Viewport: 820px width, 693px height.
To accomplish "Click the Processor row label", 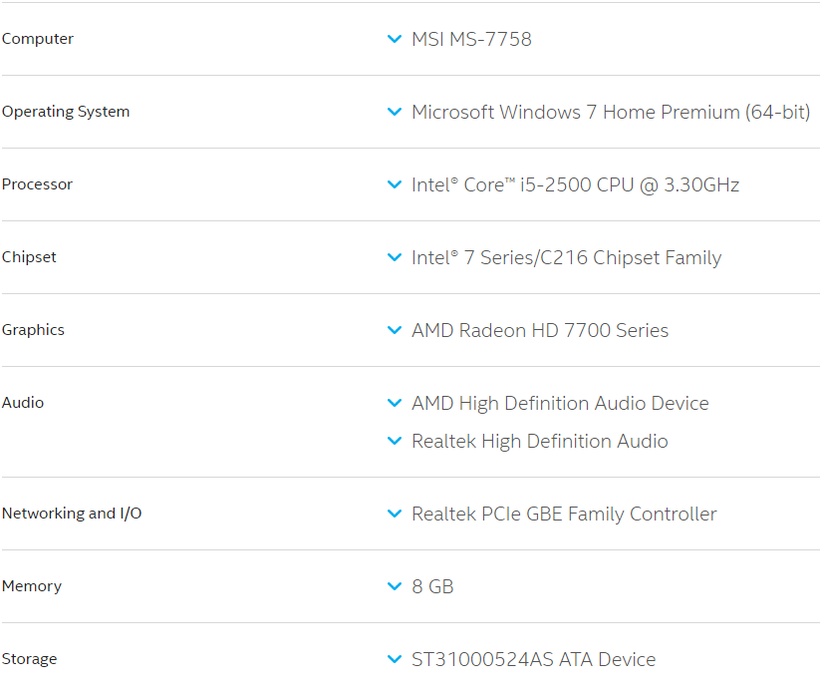I will [37, 184].
